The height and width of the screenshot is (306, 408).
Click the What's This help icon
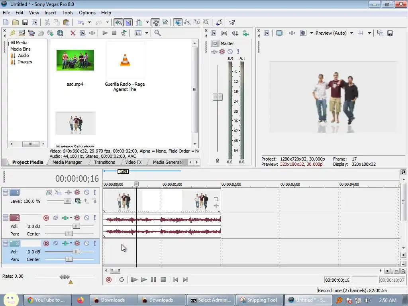232,22
